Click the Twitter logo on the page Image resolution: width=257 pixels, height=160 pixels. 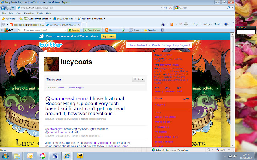pyautogui.click(x=51, y=44)
